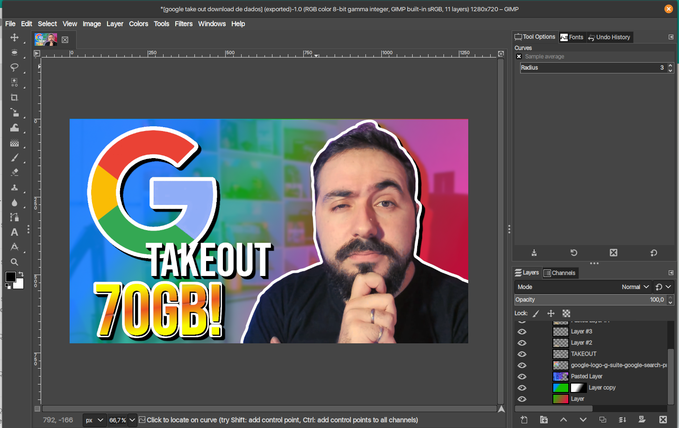Screen dimensions: 679x428
Task: Open the pixel unit dropdown
Action: click(94, 420)
